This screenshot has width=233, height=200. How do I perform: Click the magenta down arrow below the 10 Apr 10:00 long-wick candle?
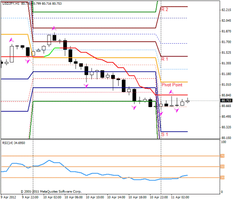click(86, 86)
